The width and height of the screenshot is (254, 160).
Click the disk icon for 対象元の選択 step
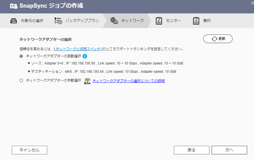[x=14, y=21]
